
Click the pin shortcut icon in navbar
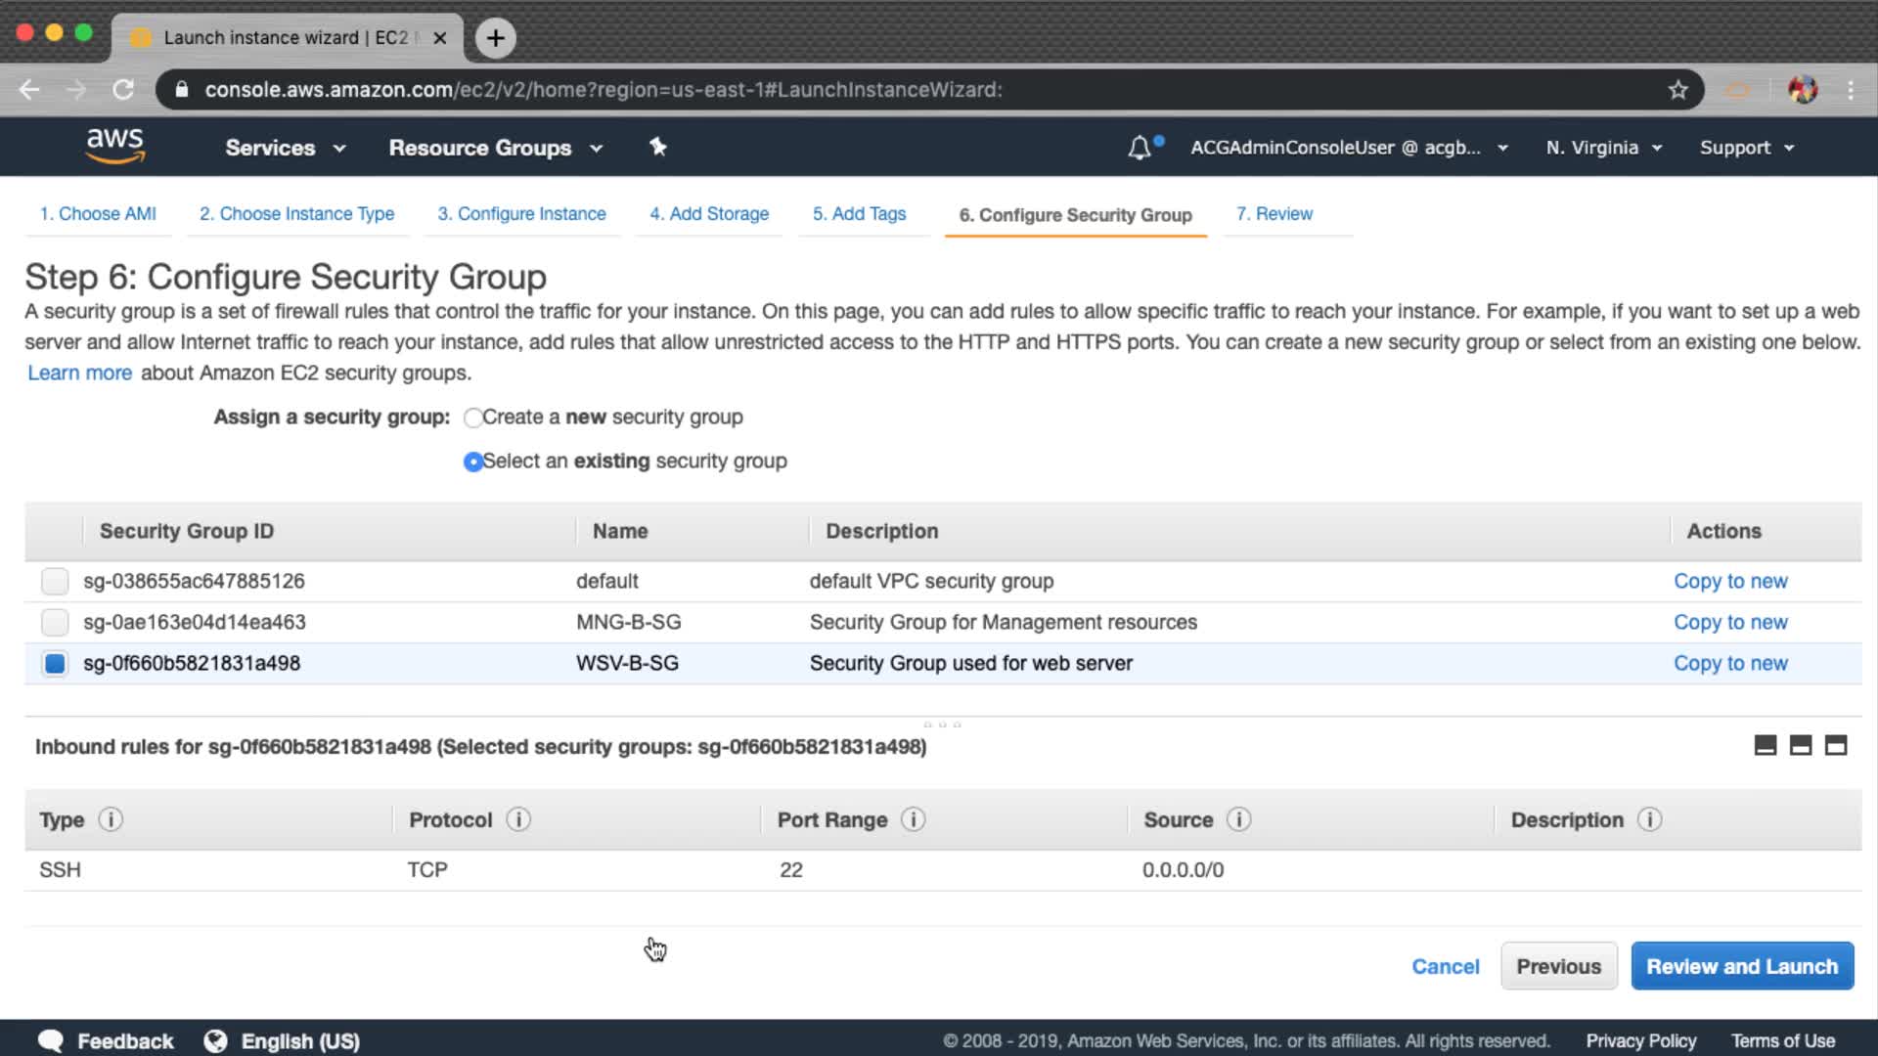point(658,147)
